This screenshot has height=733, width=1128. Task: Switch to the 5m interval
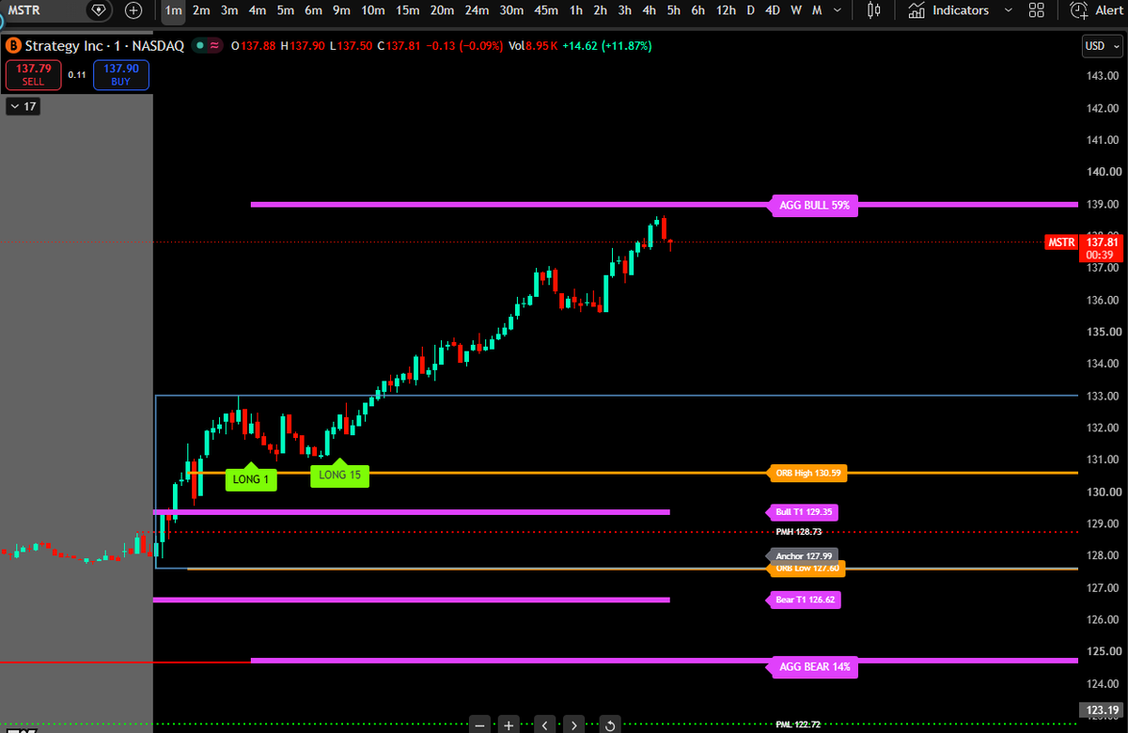[x=286, y=10]
